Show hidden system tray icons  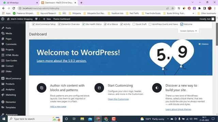pos(168,119)
